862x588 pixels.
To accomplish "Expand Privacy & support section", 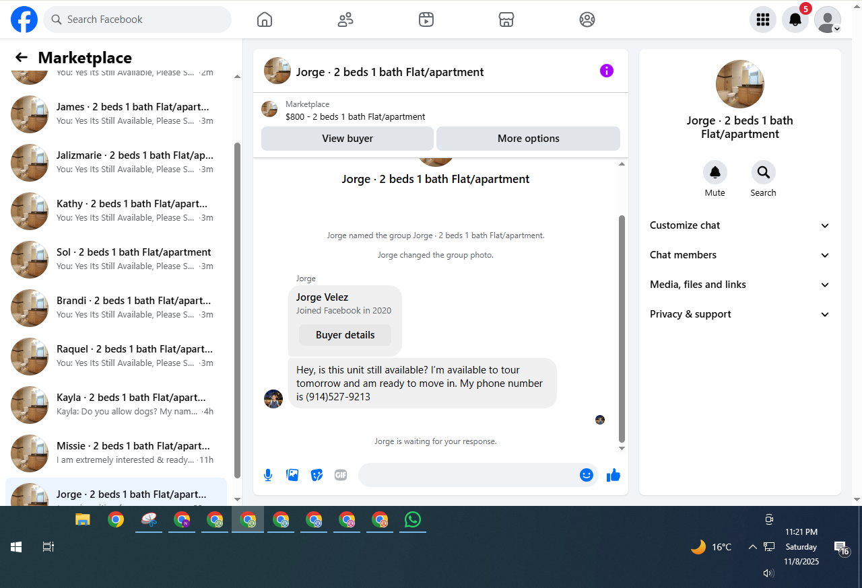I will click(740, 314).
